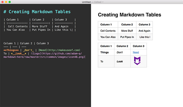Screen dimensions: 183x107
Task: Click 'Cell Contents' in the editor table
Action: click(x=18, y=26)
